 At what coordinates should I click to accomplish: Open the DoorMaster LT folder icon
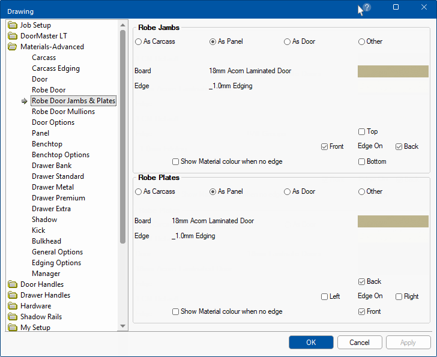[13, 36]
